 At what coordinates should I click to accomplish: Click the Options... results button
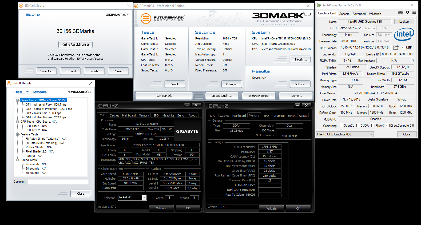(300, 84)
